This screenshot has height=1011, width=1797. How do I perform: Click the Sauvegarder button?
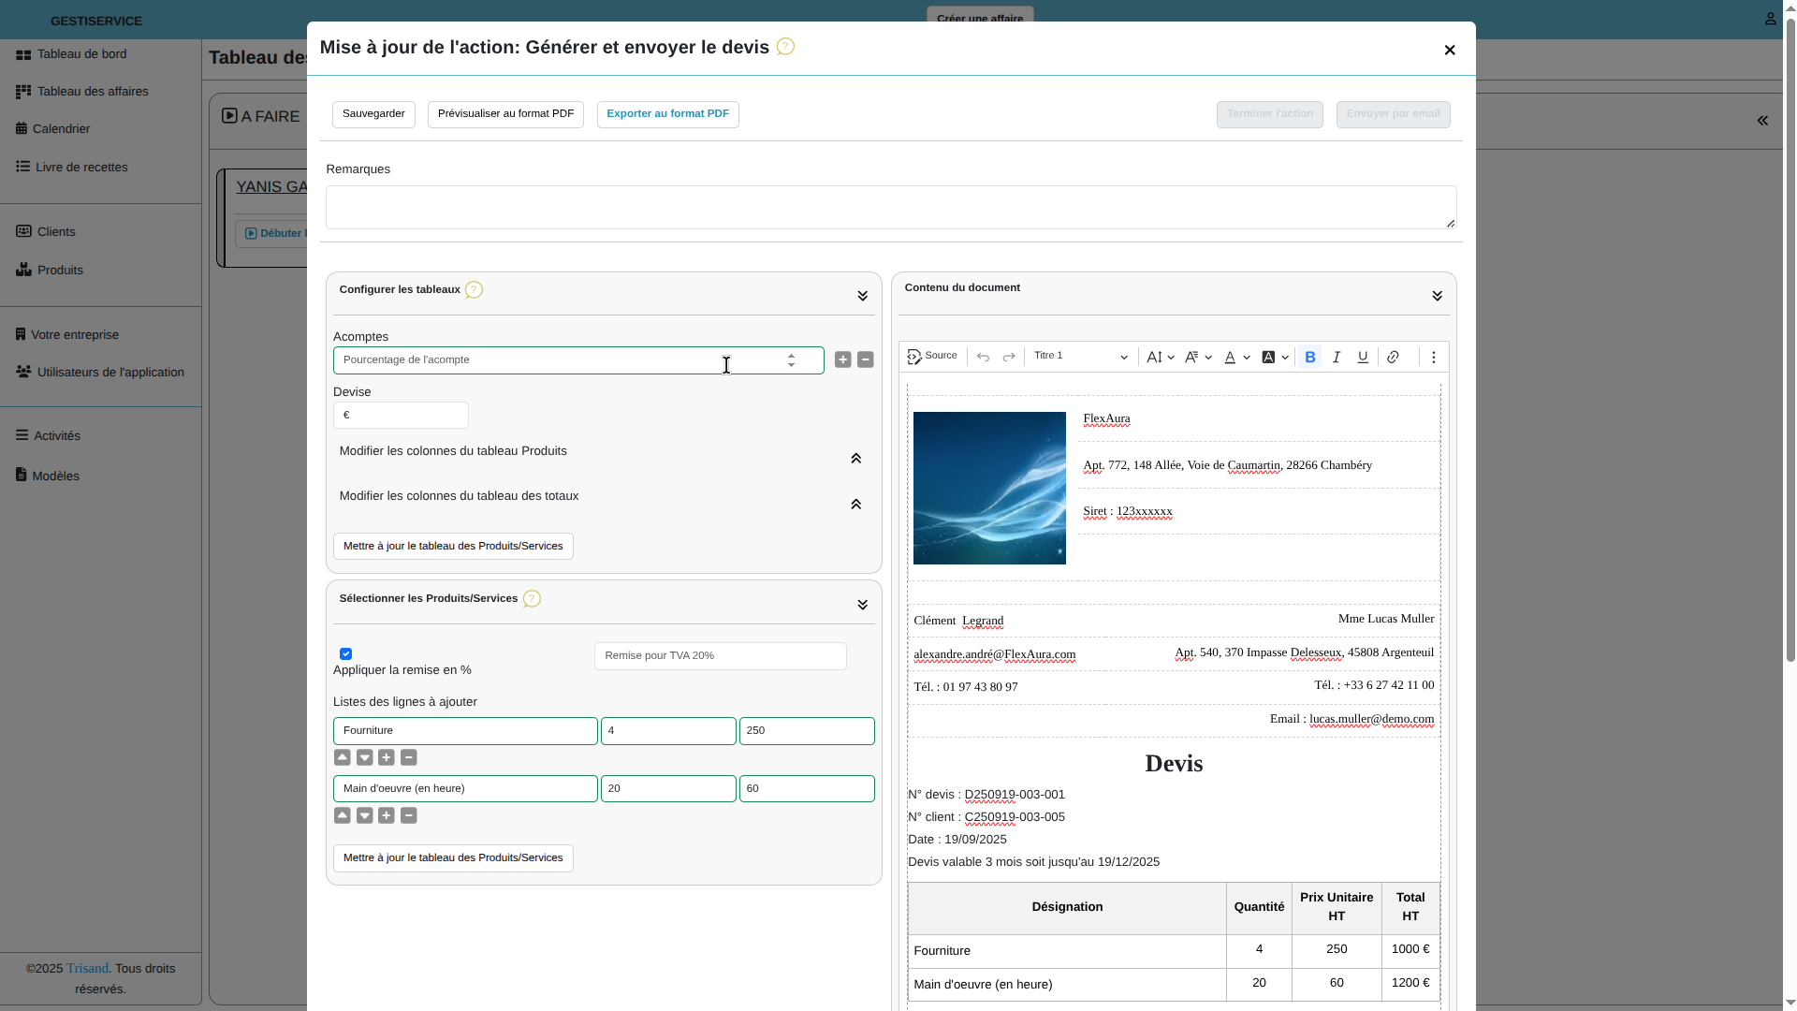pyautogui.click(x=373, y=114)
